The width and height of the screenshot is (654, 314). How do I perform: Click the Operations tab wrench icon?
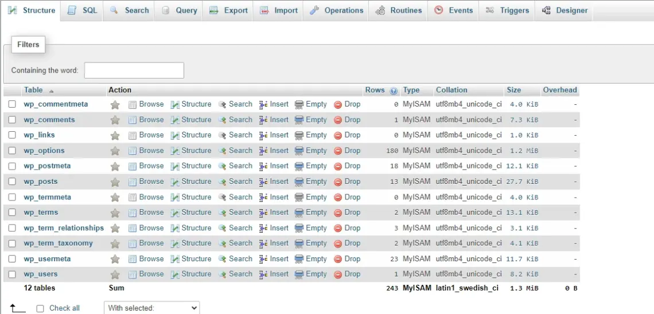click(314, 10)
